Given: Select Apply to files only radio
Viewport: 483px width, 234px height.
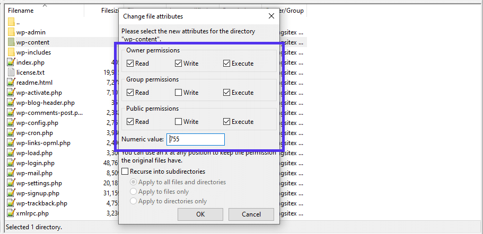Looking at the screenshot, I should click(x=134, y=192).
